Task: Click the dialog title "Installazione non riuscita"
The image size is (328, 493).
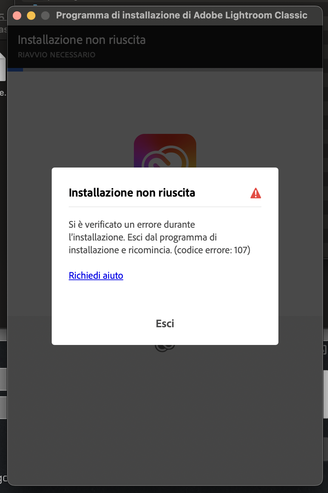Action: pos(132,193)
